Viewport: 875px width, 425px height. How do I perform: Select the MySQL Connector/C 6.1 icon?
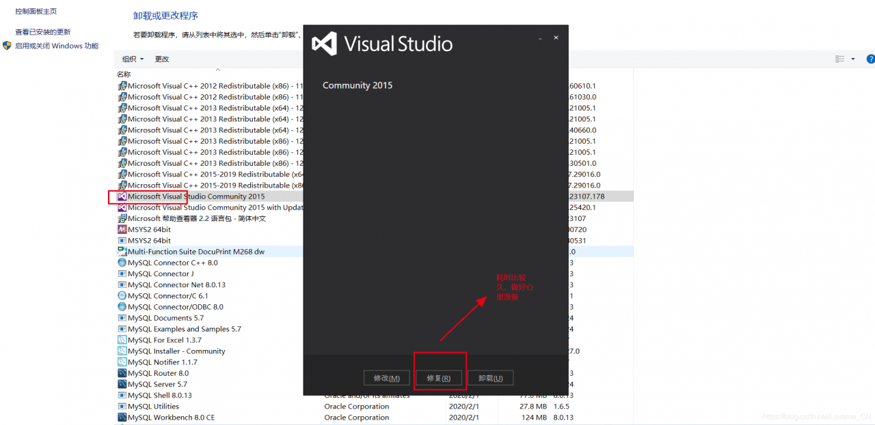click(x=122, y=296)
